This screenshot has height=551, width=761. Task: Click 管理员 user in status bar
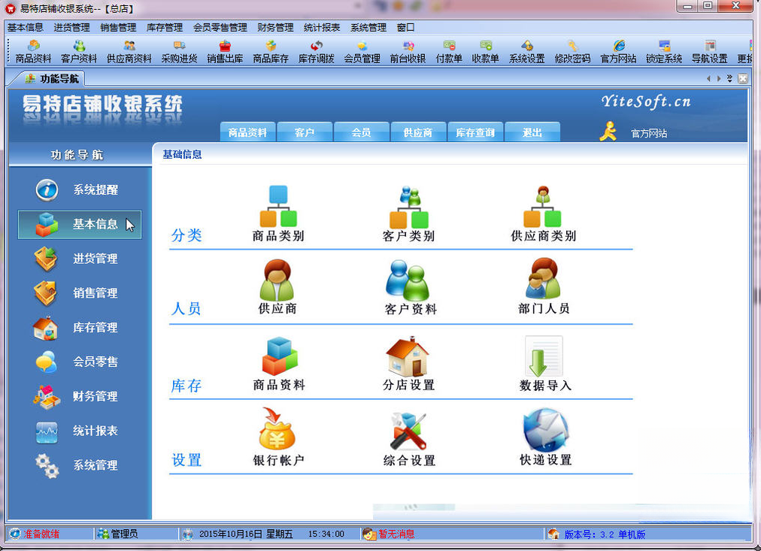pyautogui.click(x=124, y=534)
